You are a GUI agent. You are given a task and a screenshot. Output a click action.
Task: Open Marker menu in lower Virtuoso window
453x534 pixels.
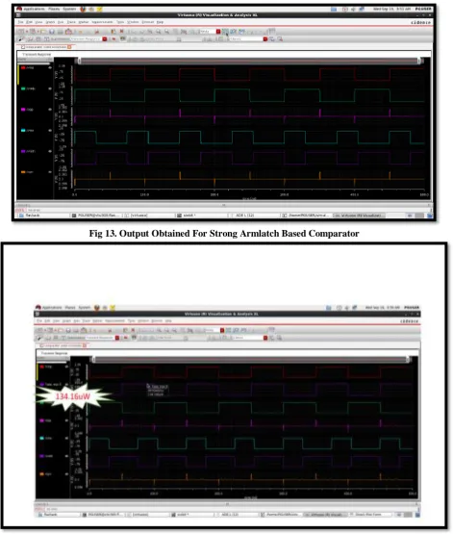click(97, 320)
